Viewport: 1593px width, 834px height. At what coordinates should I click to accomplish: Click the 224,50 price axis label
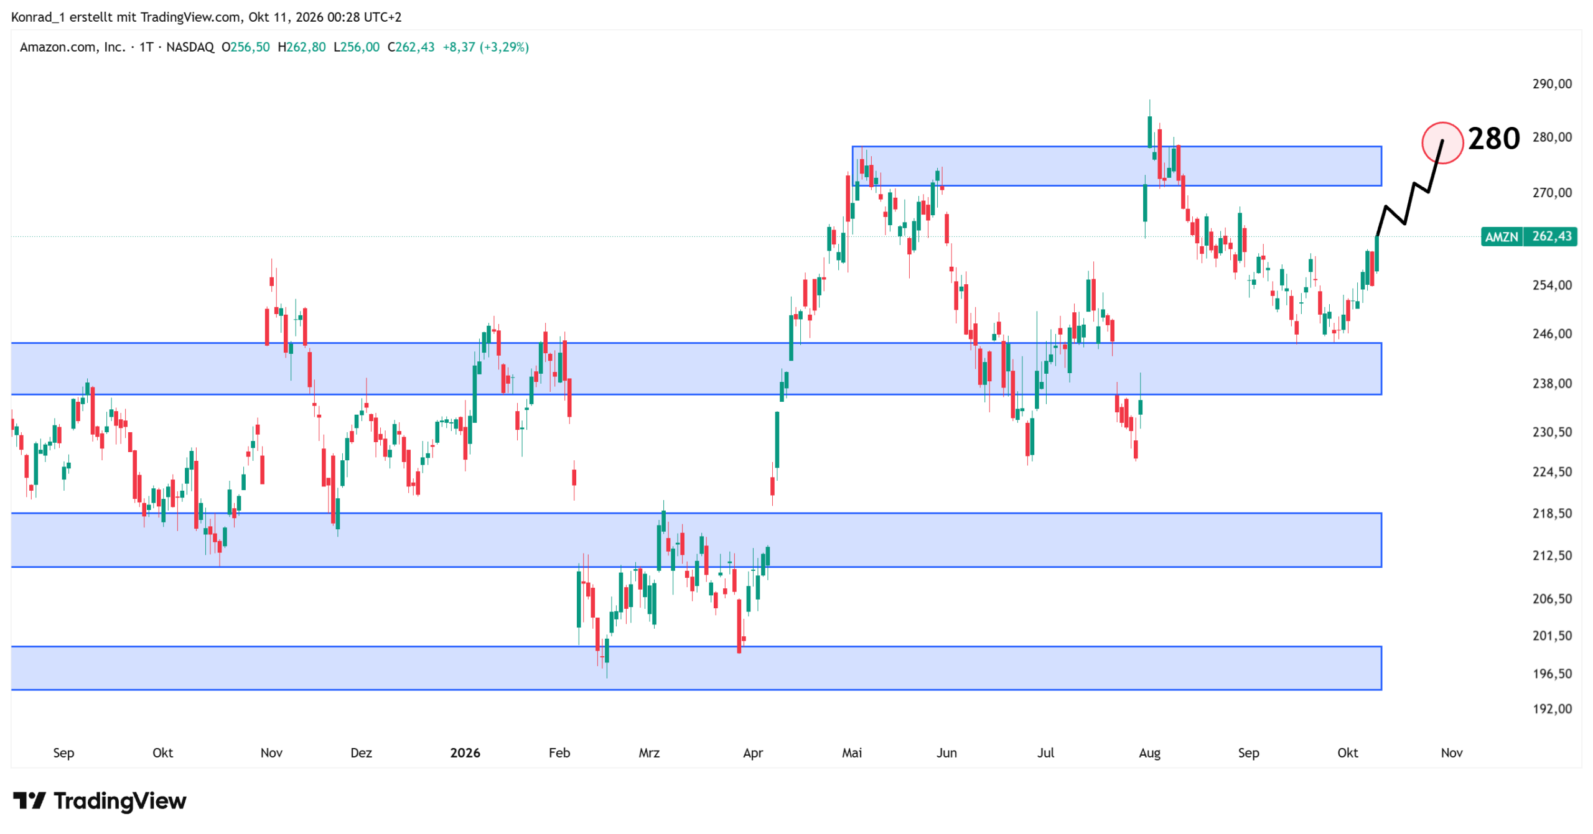(1552, 473)
